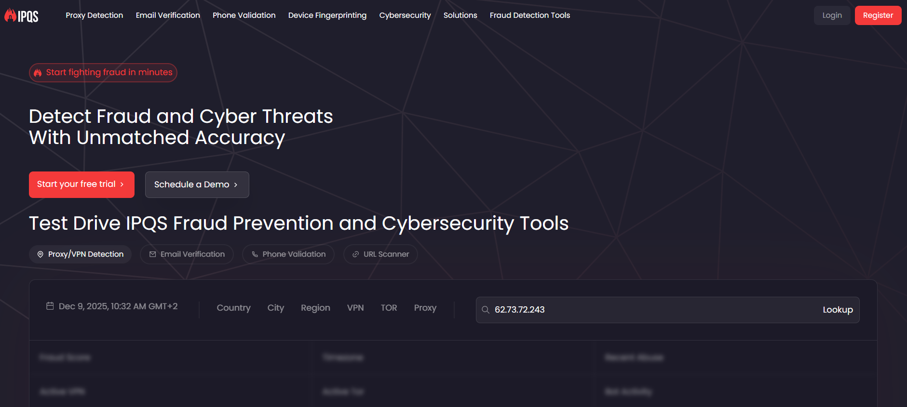Click Schedule a Demo button
Screen dimensions: 907x407
(x=197, y=184)
